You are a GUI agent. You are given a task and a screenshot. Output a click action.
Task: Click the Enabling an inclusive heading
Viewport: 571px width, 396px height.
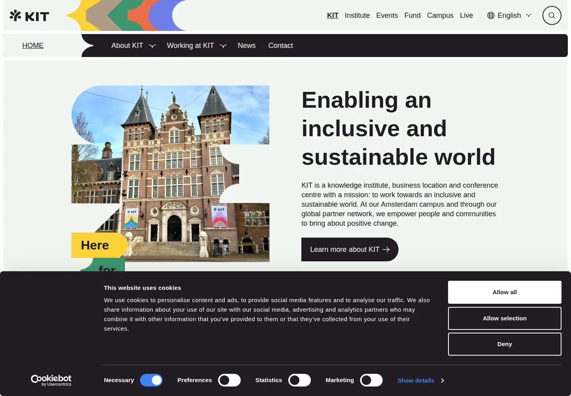coord(399,128)
